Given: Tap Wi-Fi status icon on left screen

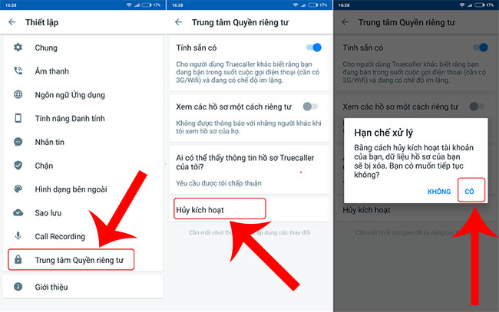Looking at the screenshot, I should tap(129, 5).
